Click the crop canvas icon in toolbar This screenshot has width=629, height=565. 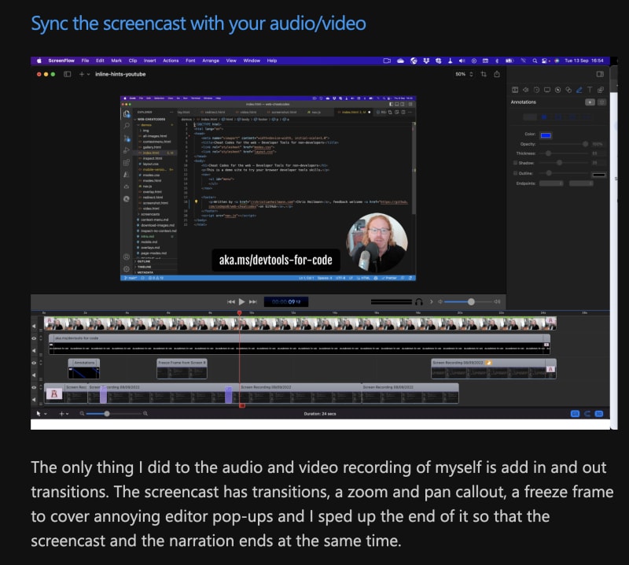[x=484, y=74]
